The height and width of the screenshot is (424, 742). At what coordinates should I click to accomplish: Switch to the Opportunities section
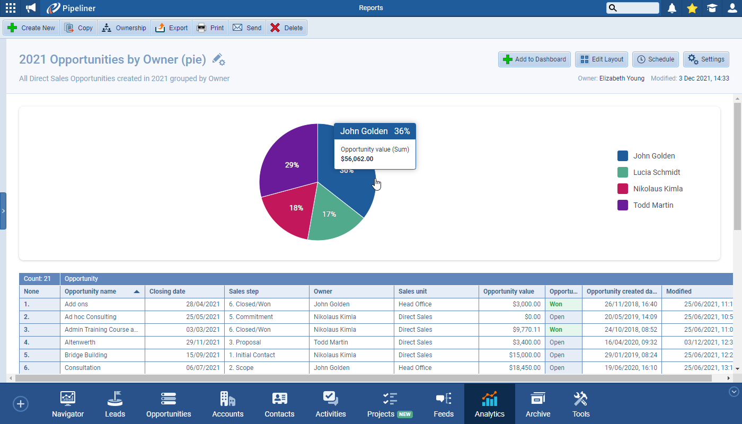[x=169, y=404]
